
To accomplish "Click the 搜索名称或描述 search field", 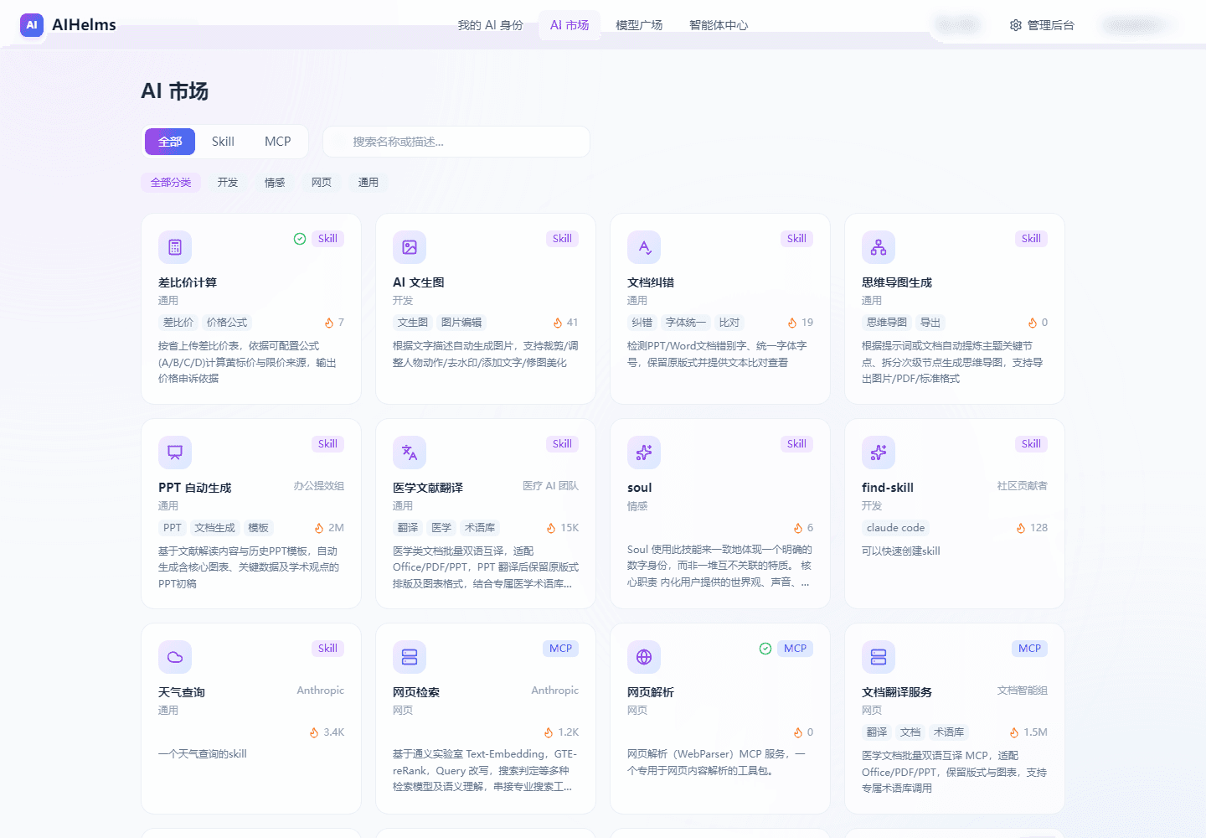I will pyautogui.click(x=456, y=142).
